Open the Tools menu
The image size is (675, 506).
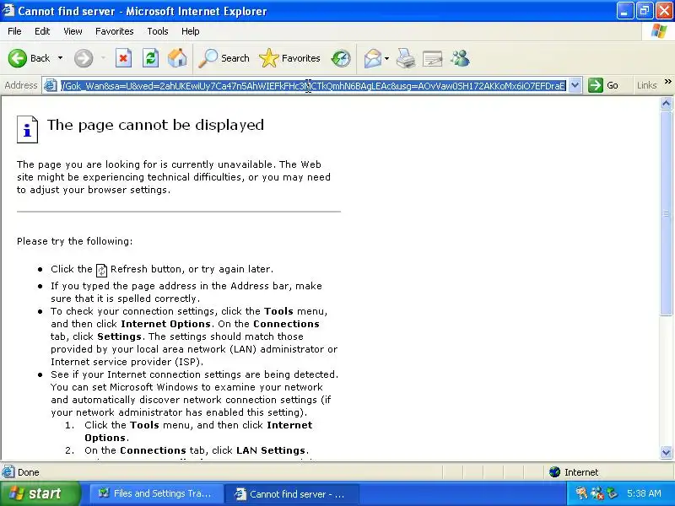tap(158, 31)
